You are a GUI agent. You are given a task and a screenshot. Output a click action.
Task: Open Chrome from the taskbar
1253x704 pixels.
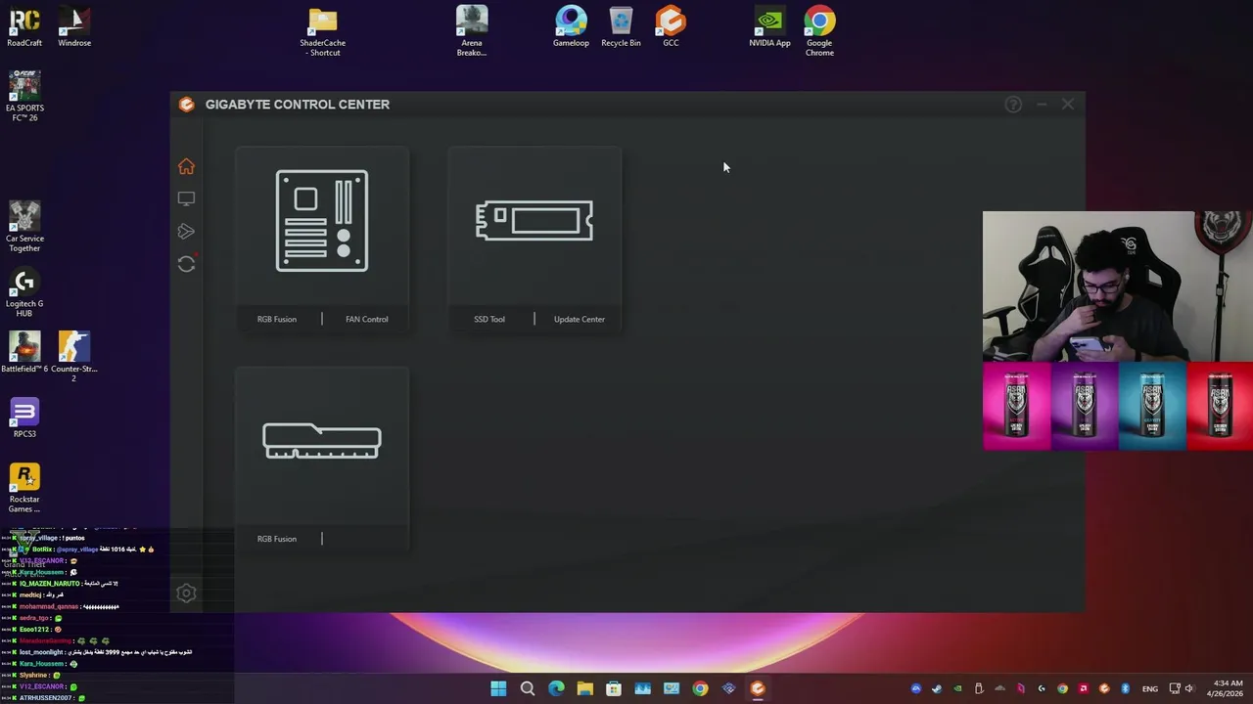[x=700, y=688]
